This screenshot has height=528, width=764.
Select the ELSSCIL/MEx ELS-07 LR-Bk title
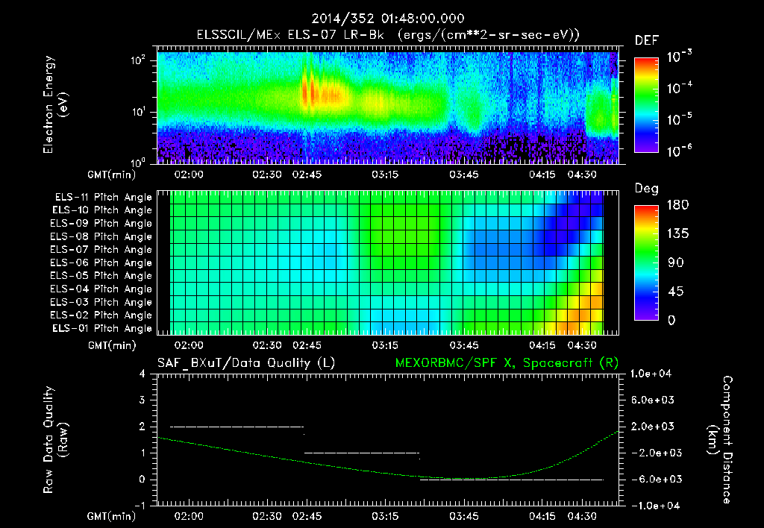click(290, 35)
